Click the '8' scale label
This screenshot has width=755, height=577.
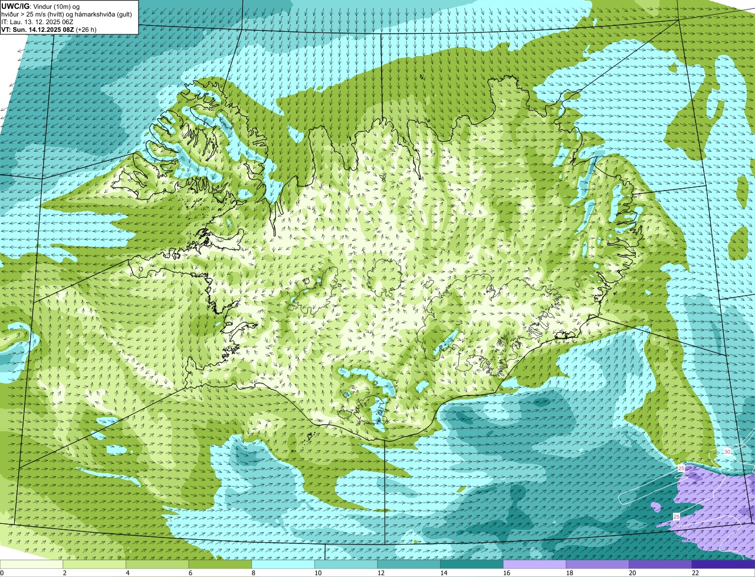[x=253, y=573]
